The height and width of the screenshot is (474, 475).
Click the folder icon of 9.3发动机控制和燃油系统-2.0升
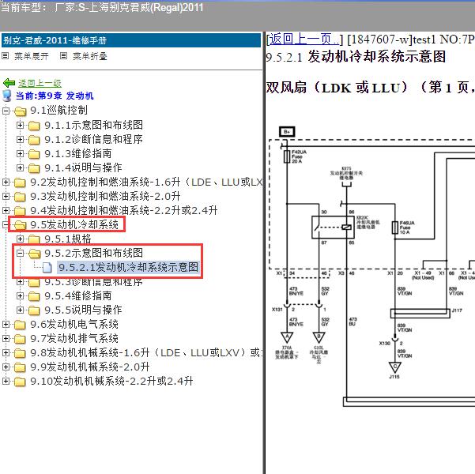[20, 197]
